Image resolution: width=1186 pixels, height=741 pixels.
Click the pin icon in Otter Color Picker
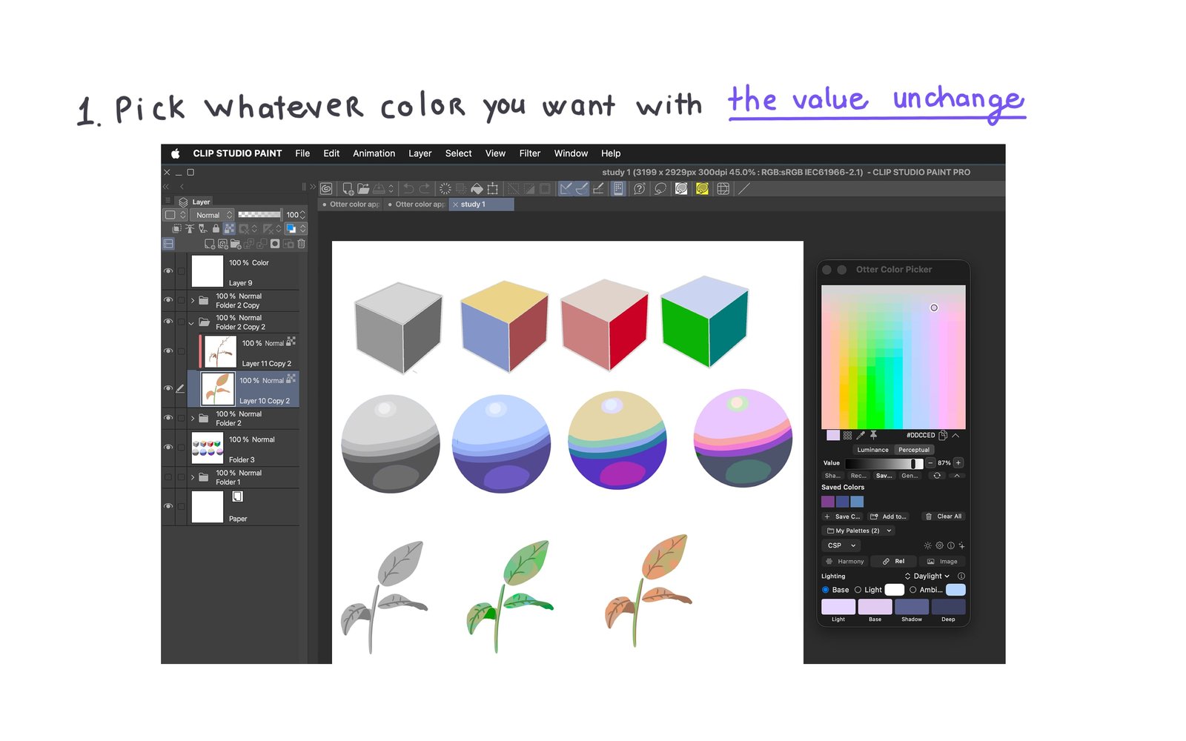873,435
